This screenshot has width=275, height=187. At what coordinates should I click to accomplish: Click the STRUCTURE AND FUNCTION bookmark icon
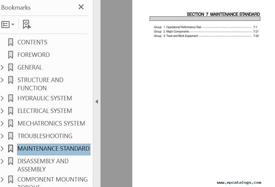click(x=11, y=80)
